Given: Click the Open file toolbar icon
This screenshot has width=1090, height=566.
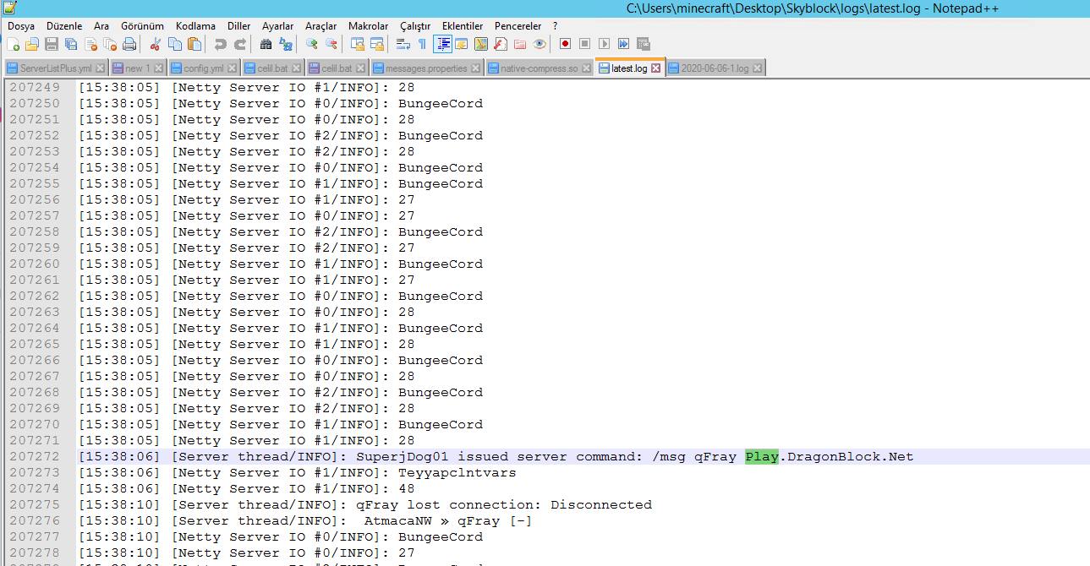Looking at the screenshot, I should point(32,44).
